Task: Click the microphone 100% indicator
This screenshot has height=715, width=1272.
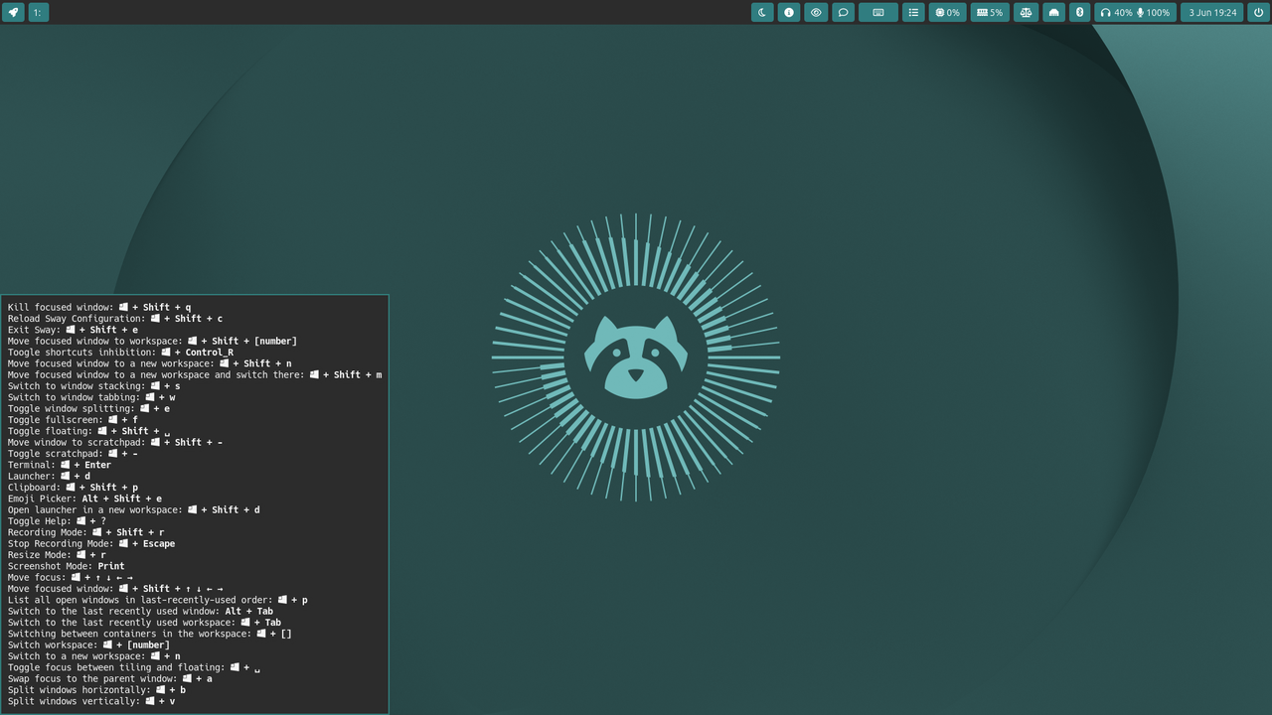Action: tap(1154, 13)
